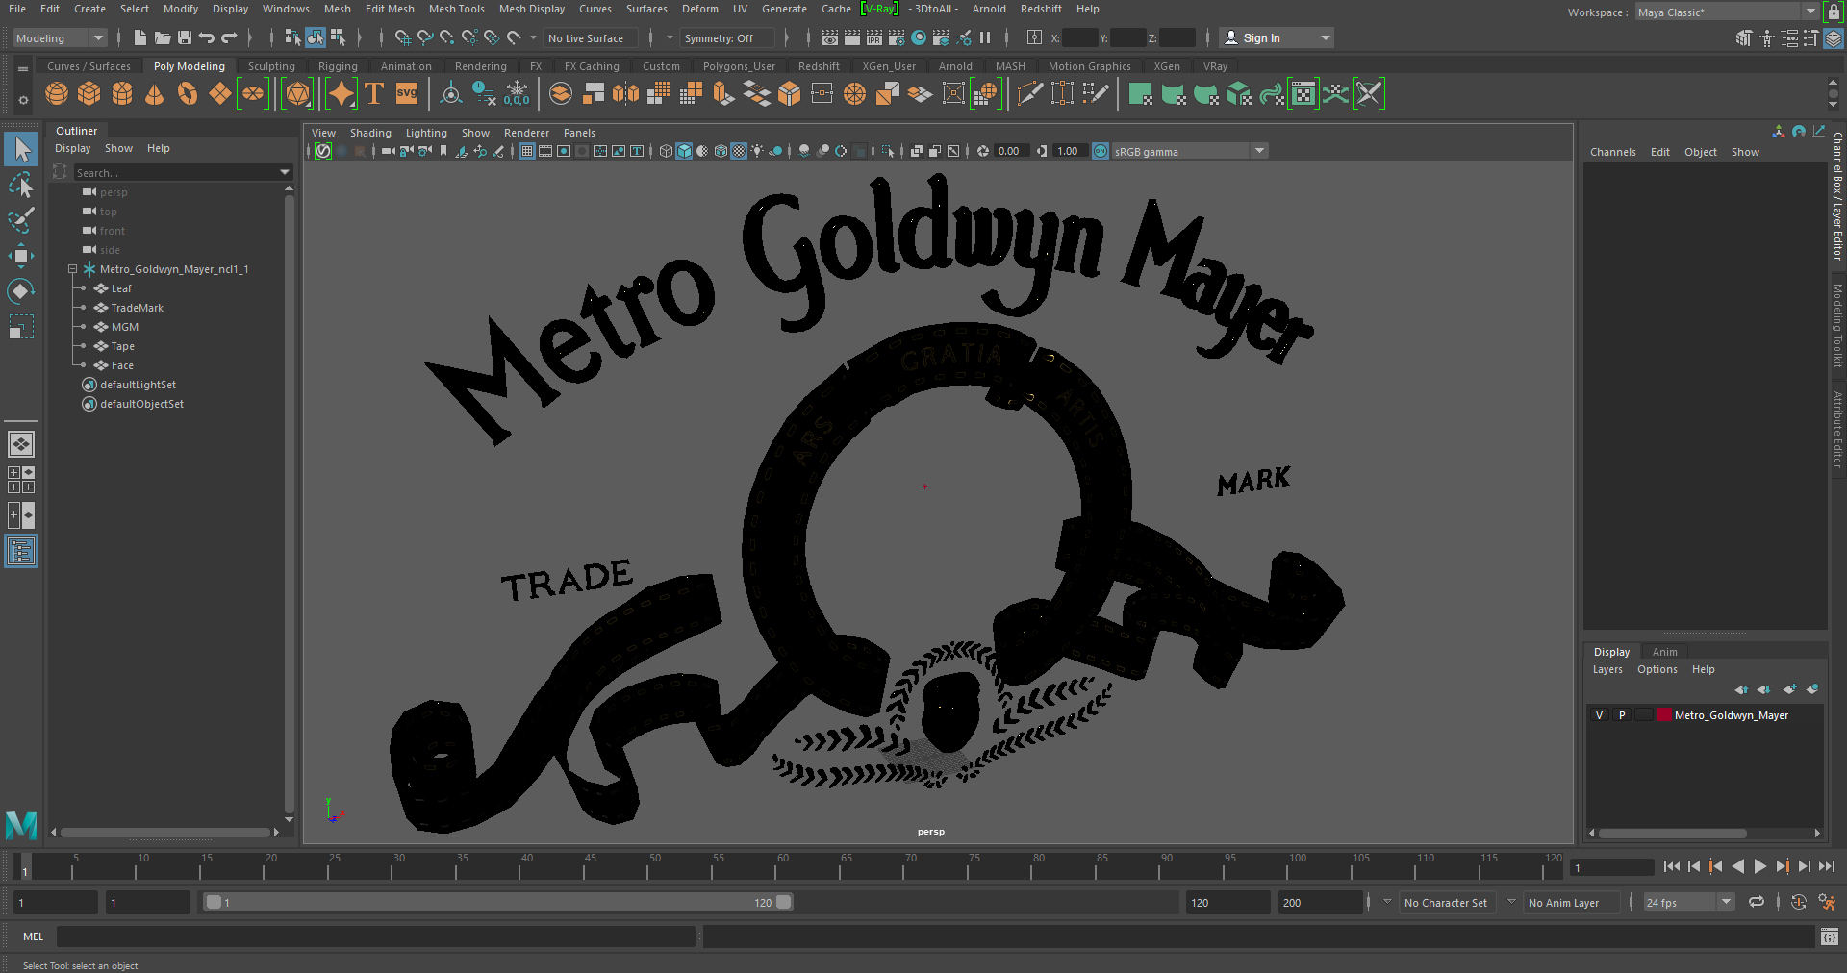Toggle viewport grid display button

(527, 151)
